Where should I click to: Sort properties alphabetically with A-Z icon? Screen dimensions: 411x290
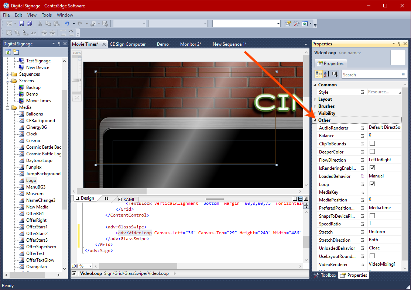[x=326, y=75]
